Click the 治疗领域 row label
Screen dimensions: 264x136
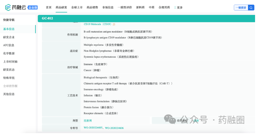(x=72, y=67)
